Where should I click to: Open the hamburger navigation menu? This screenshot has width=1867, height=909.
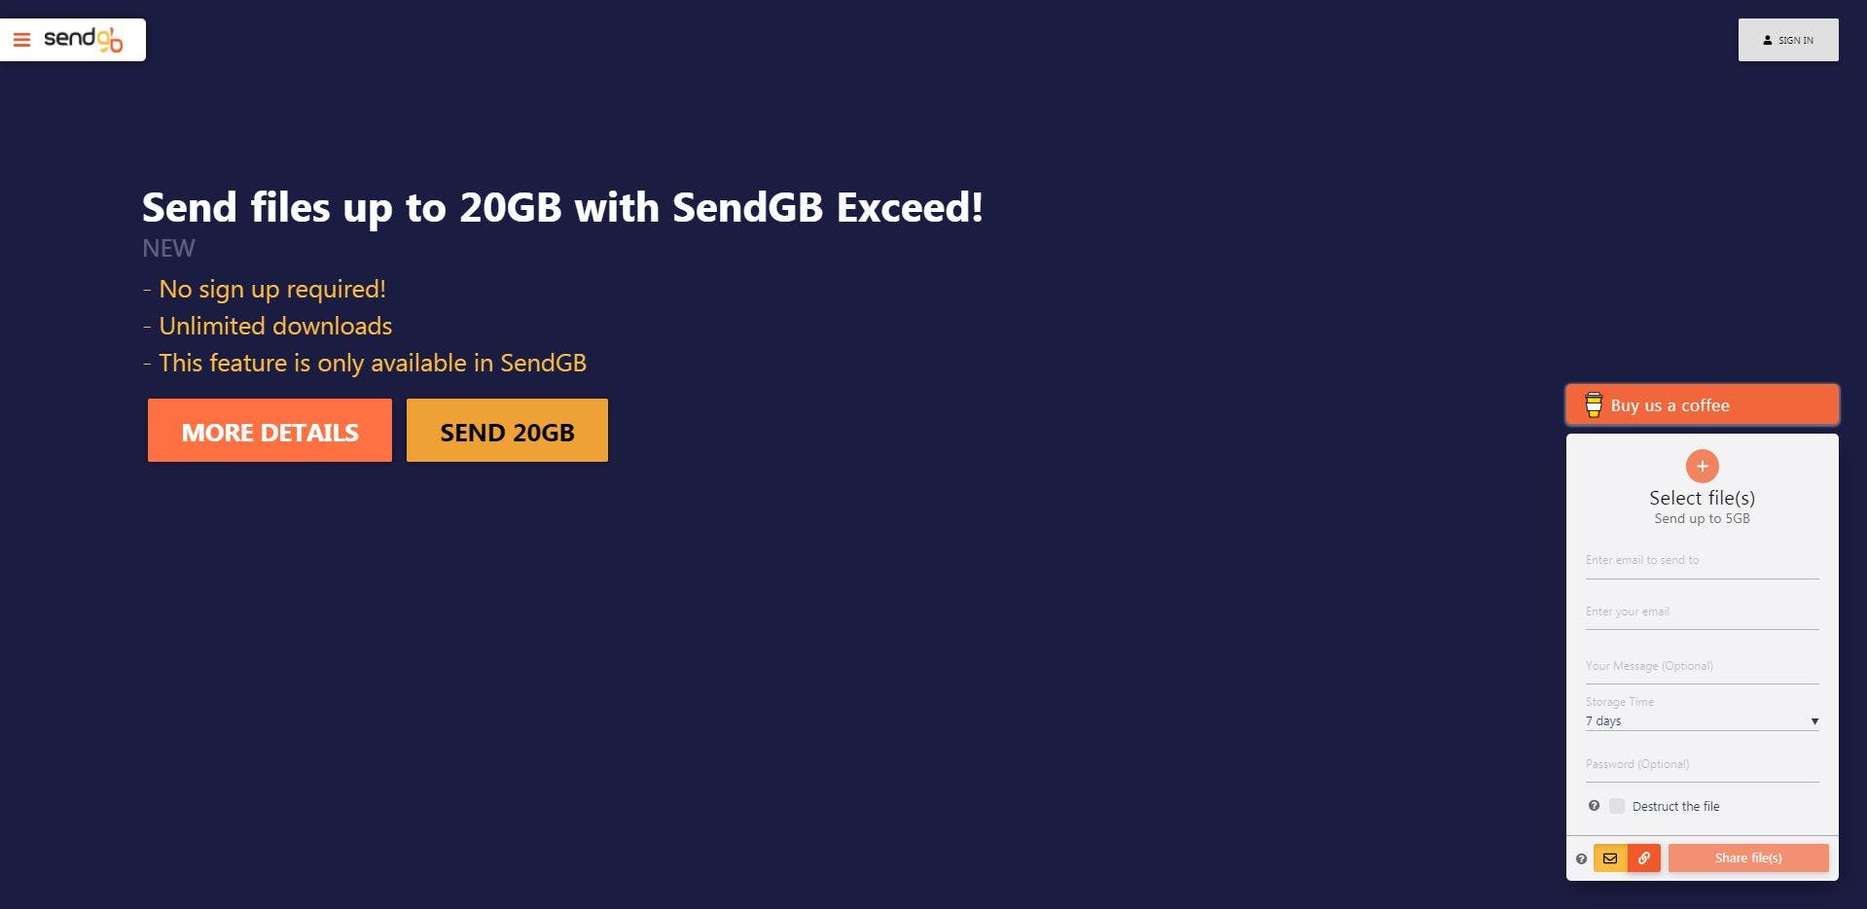click(x=21, y=39)
